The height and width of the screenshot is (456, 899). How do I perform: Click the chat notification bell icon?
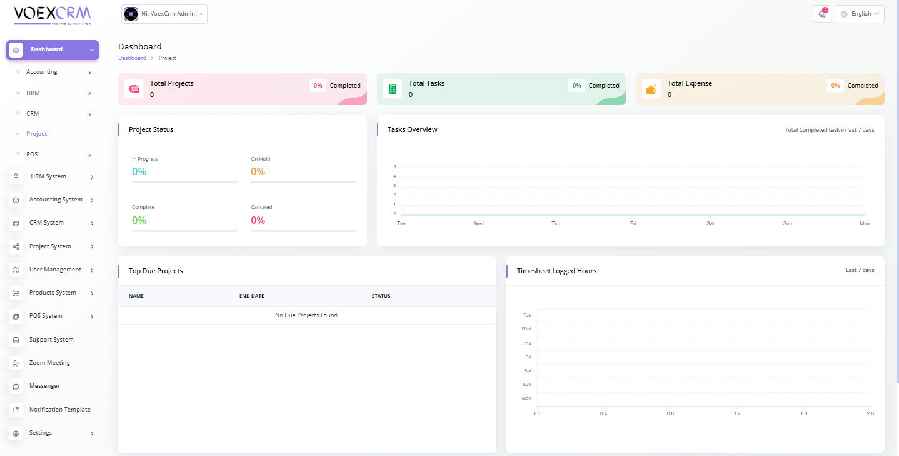click(821, 14)
